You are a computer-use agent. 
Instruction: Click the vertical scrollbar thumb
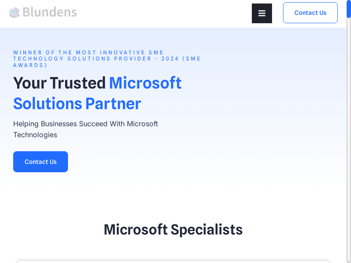349,9
